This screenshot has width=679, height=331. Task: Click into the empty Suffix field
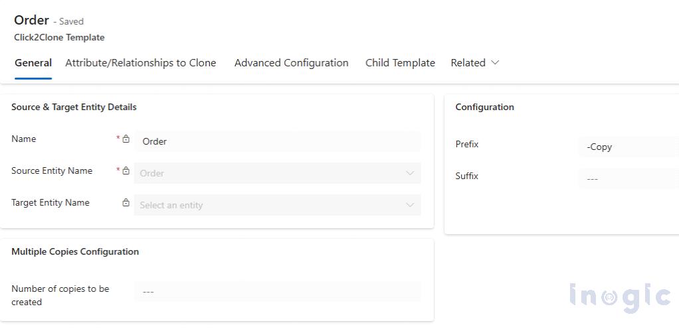point(628,178)
